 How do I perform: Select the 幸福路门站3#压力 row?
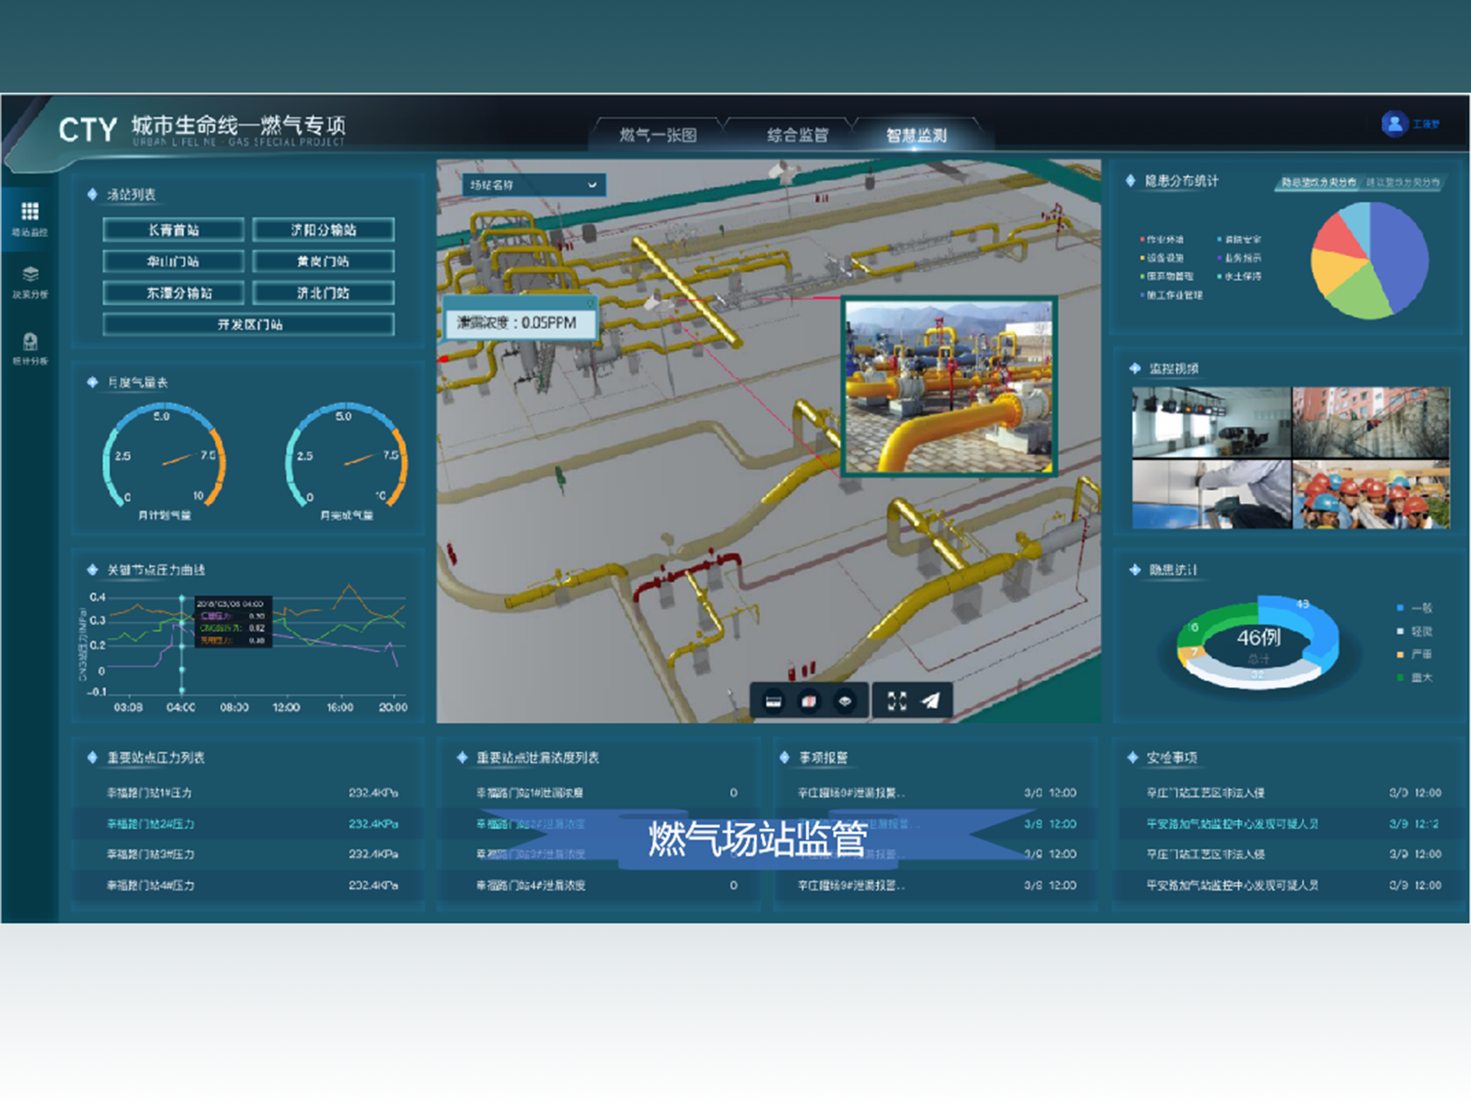pyautogui.click(x=249, y=854)
